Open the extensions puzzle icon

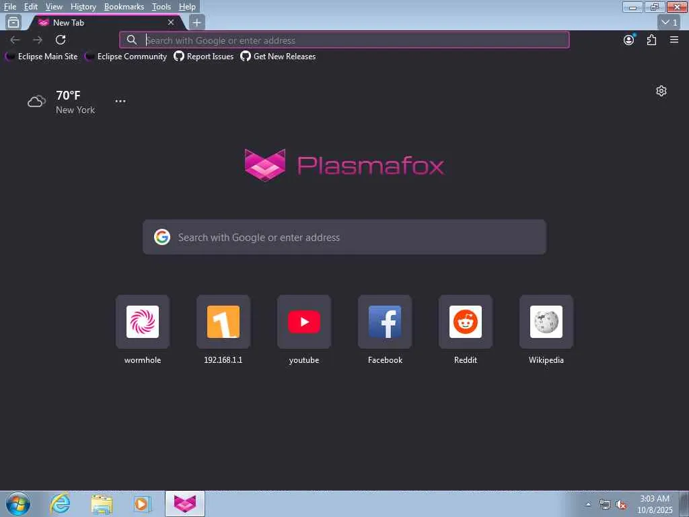pos(651,40)
